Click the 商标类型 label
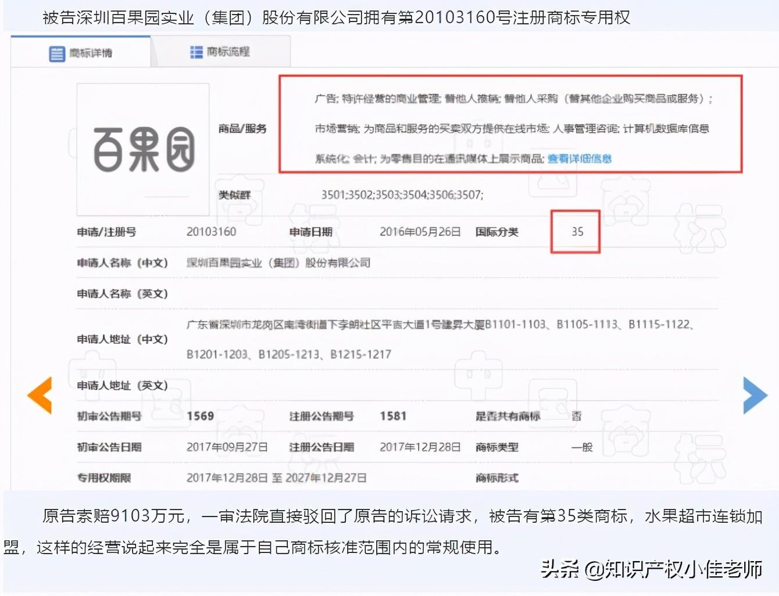This screenshot has height=596, width=779. tap(496, 447)
